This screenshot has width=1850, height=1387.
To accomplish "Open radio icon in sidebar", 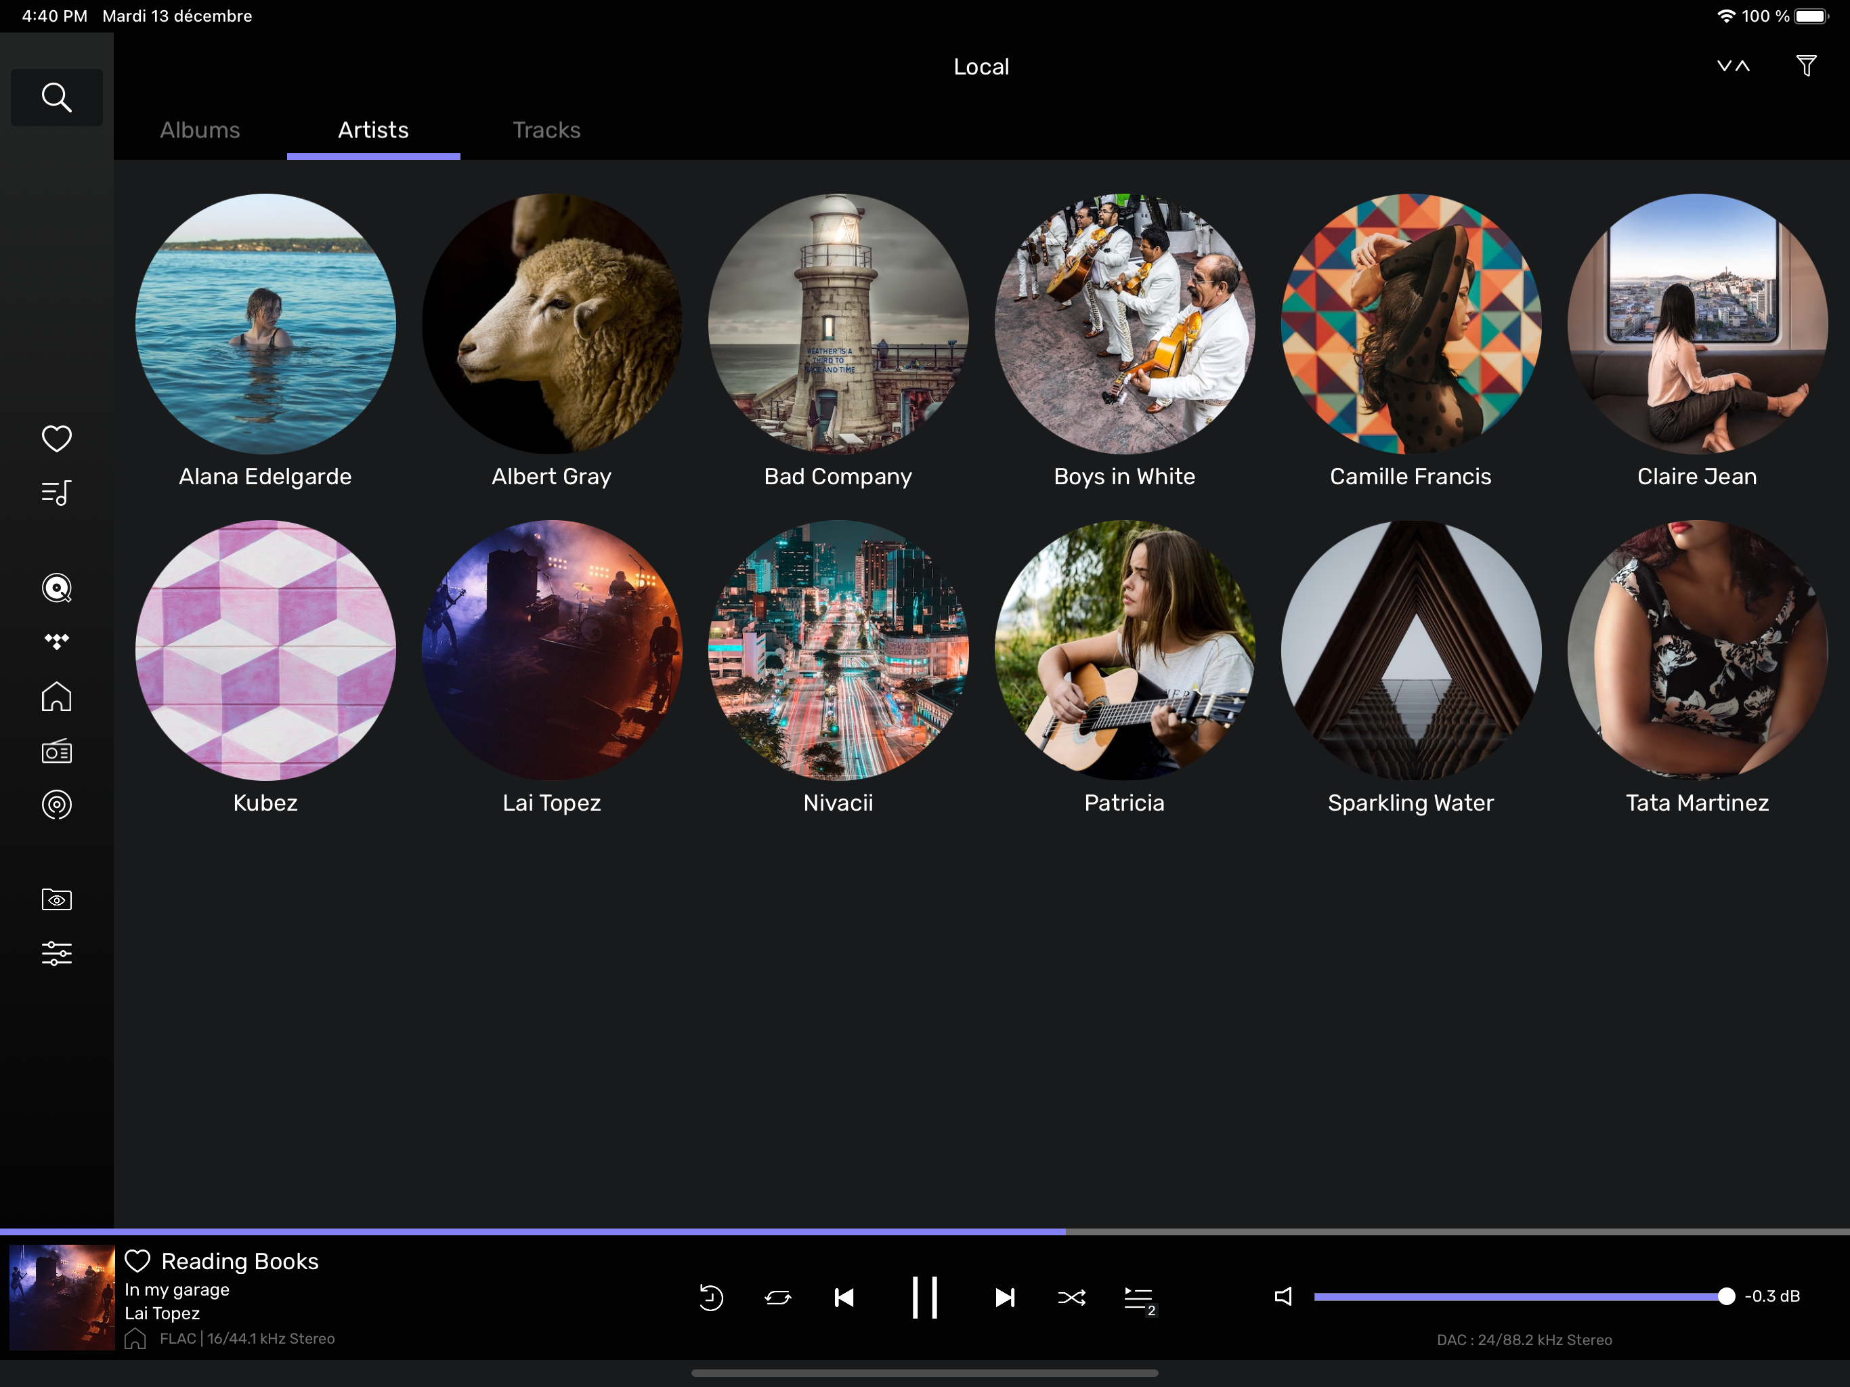I will [x=56, y=751].
